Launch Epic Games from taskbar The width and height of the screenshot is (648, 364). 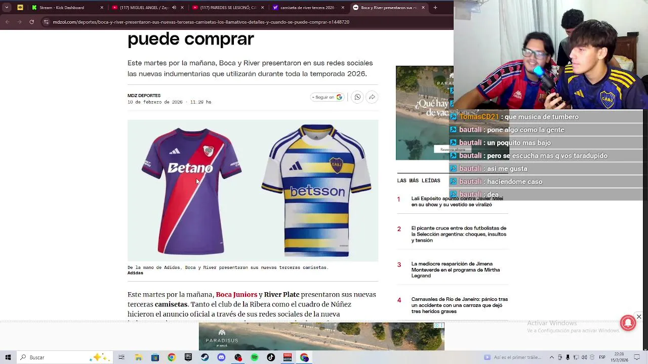pyautogui.click(x=188, y=357)
